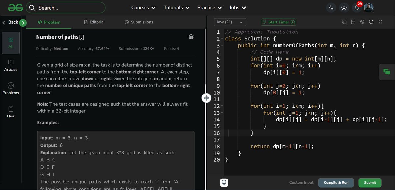Open the editor settings gear

point(362,22)
